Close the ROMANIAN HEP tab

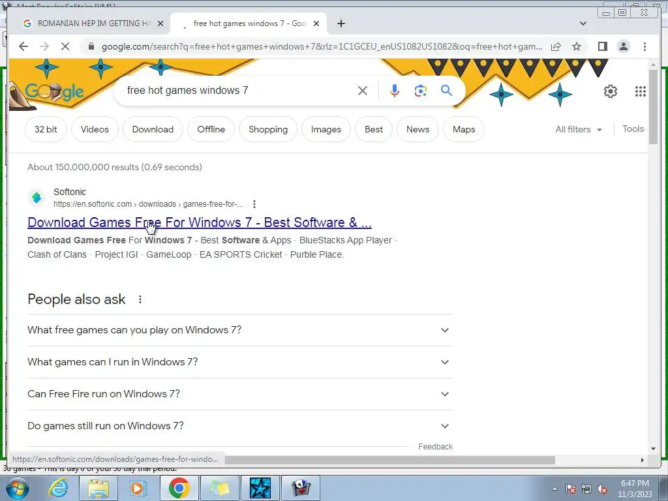click(160, 23)
